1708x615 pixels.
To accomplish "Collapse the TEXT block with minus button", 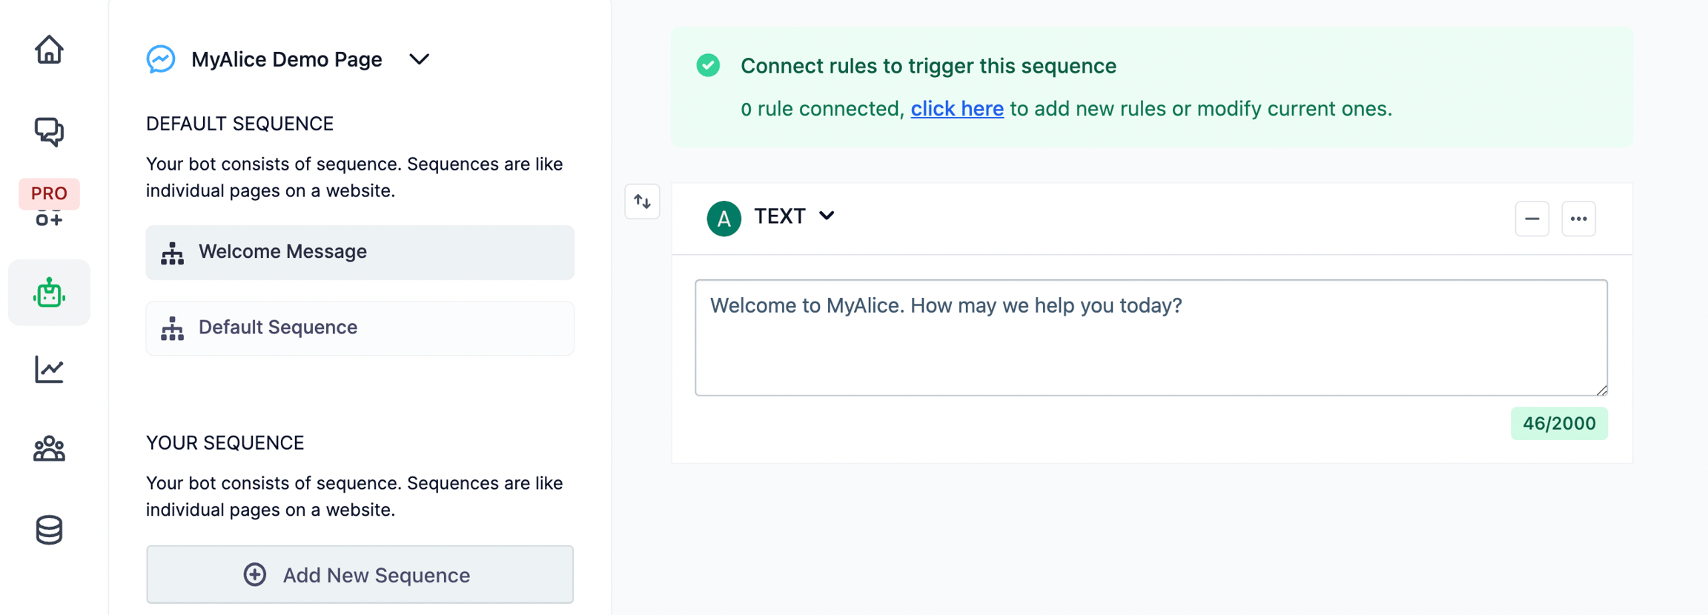I will (x=1532, y=219).
